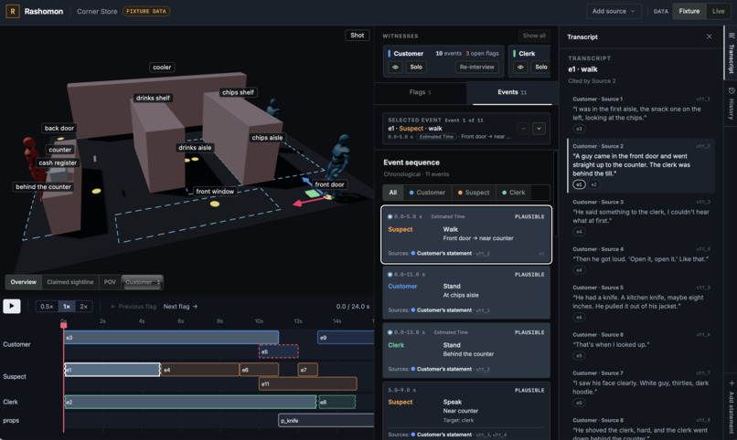Click Show all witnesses button

(x=534, y=36)
